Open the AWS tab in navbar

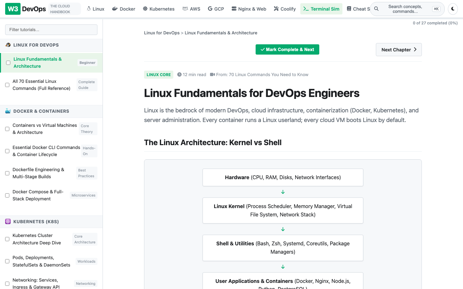coord(191,9)
